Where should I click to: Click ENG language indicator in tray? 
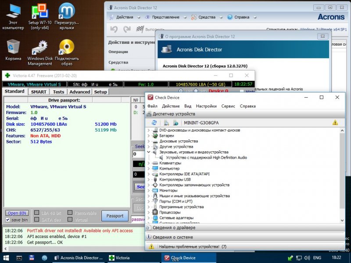317,258
